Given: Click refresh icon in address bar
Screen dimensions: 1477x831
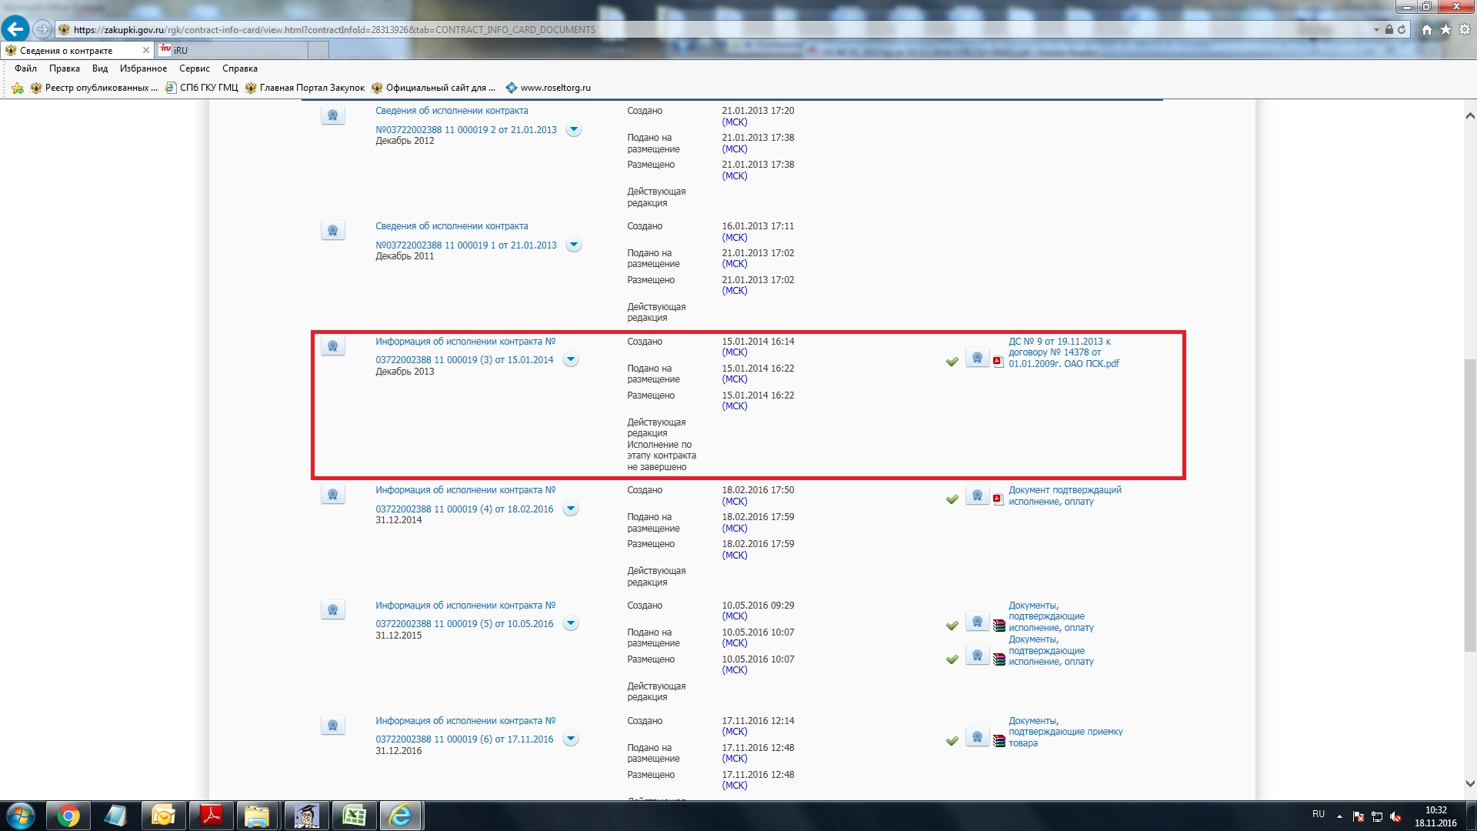Looking at the screenshot, I should click(x=1402, y=29).
